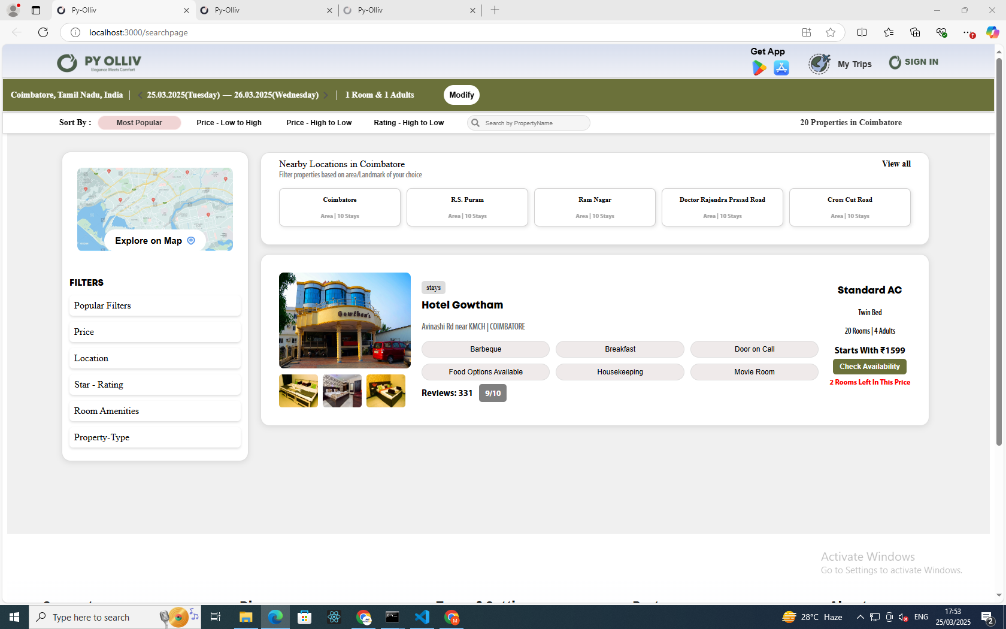Select the R.S. Puram nearby location

(467, 207)
